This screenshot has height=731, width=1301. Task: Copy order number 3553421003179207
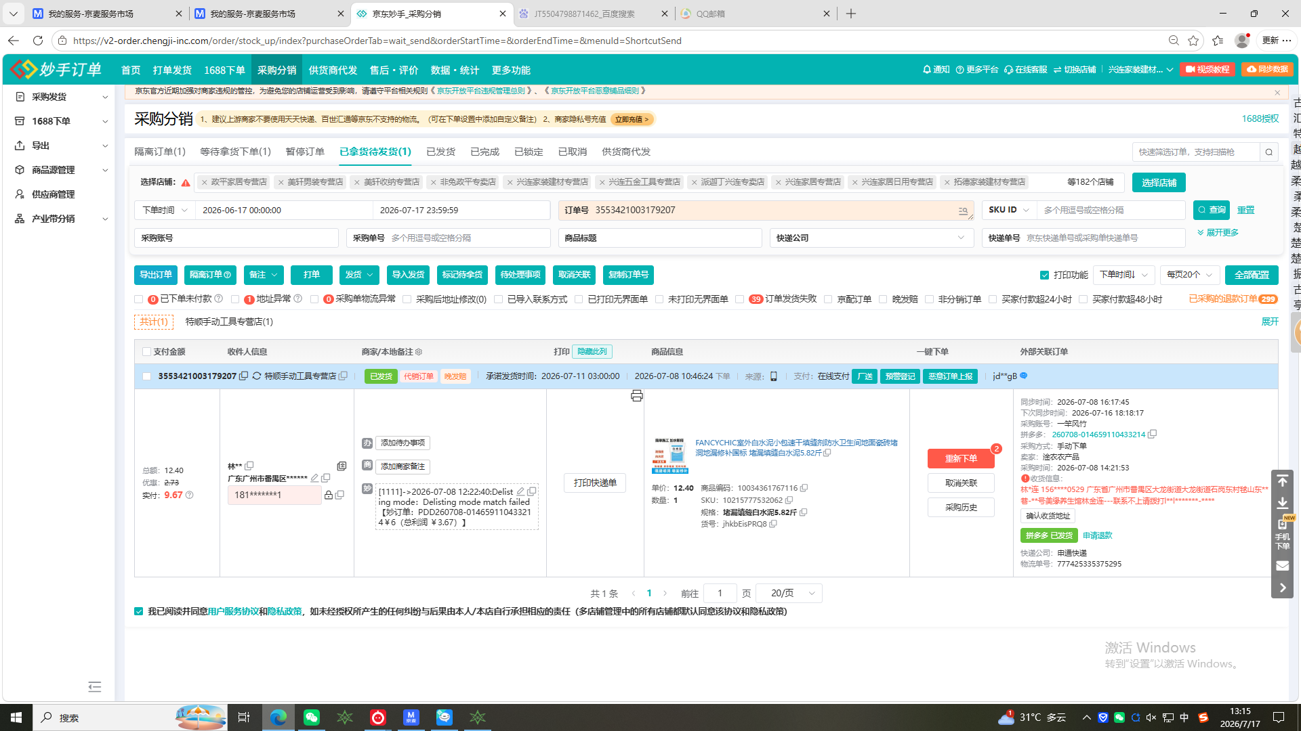244,376
